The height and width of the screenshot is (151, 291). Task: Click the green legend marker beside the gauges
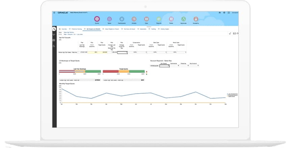pyautogui.click(x=147, y=74)
